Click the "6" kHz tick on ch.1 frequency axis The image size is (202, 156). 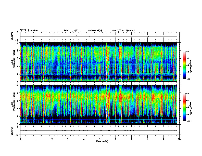pyautogui.click(x=18, y=59)
